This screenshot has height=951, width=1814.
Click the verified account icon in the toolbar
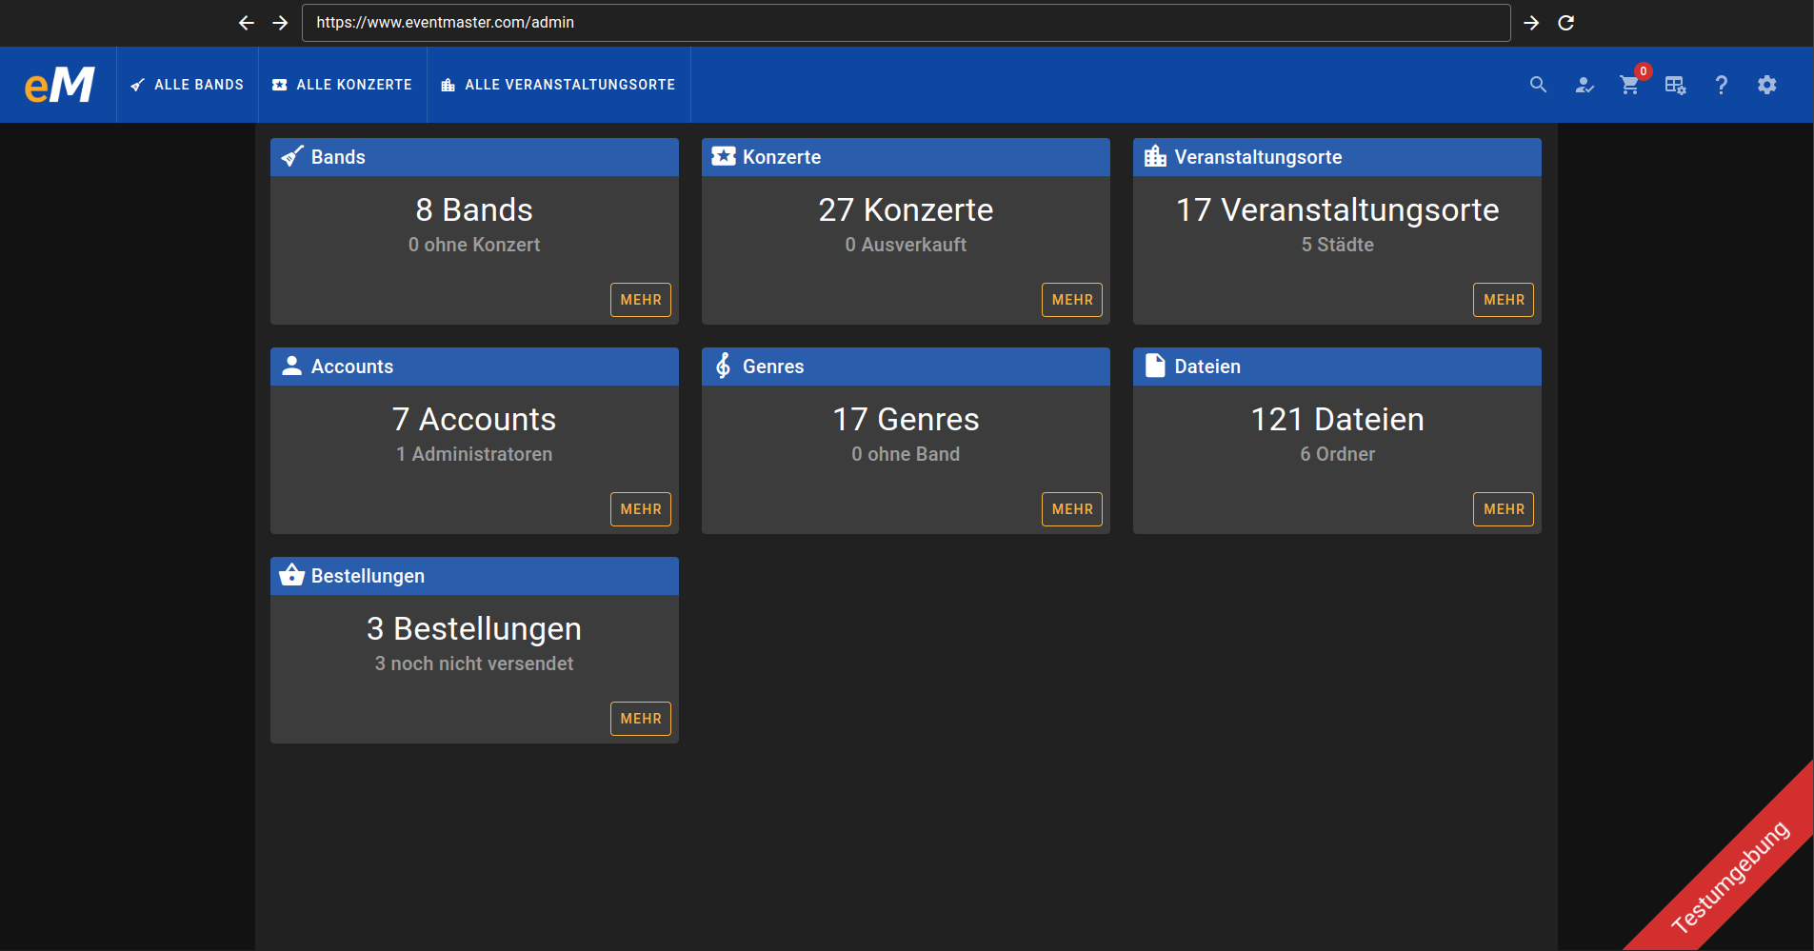[1584, 86]
